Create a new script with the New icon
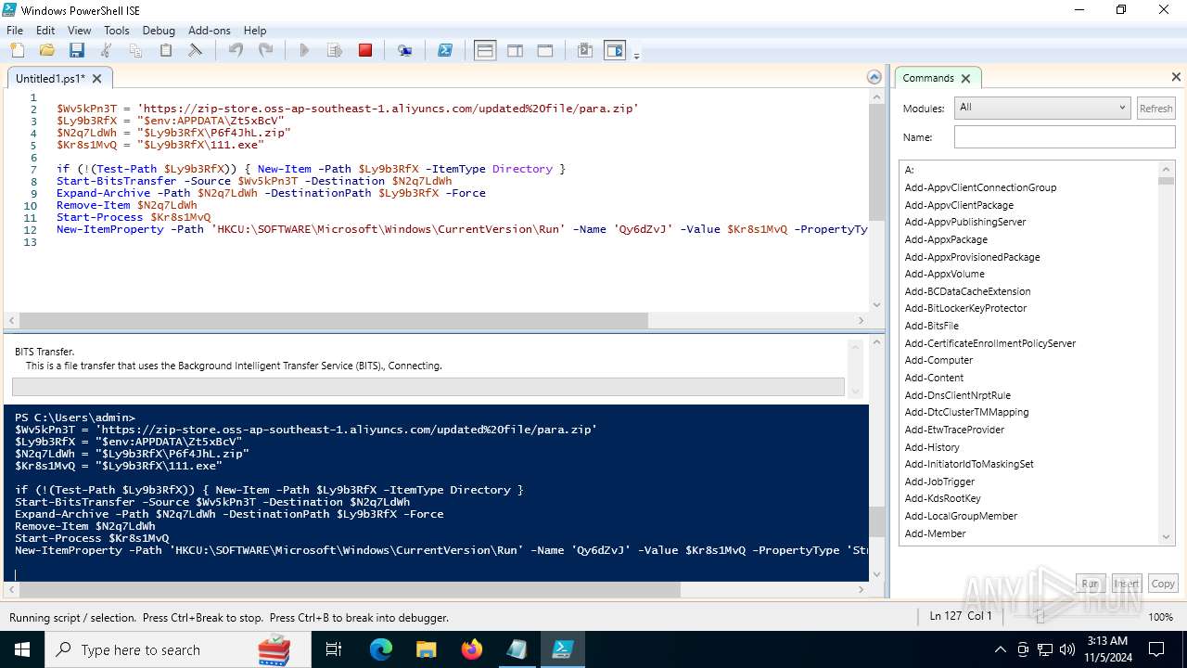Viewport: 1187px width, 668px height. coord(17,50)
